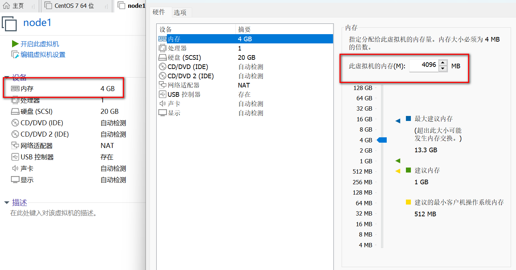
Task: Click the 网络适配器 network icon in left panel
Action: [x=15, y=145]
